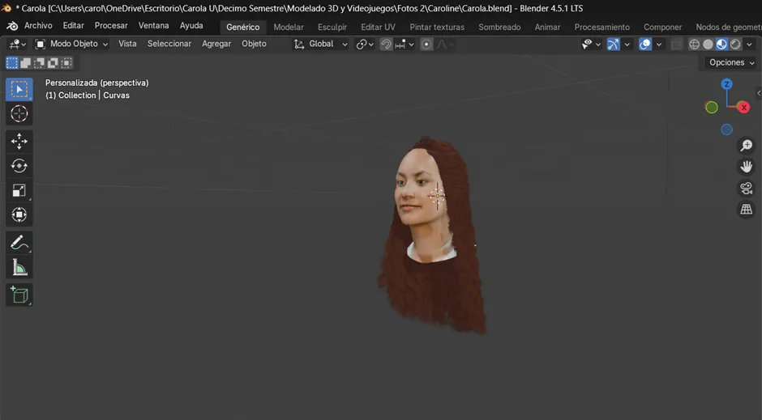762x420 pixels.
Task: Toggle viewport gizmos display
Action: pyautogui.click(x=614, y=45)
